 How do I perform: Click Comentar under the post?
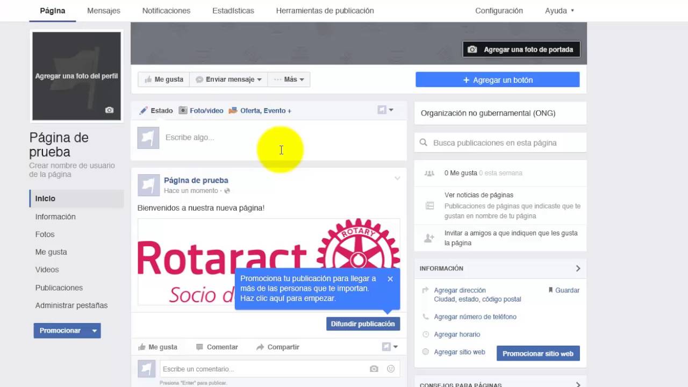click(217, 347)
